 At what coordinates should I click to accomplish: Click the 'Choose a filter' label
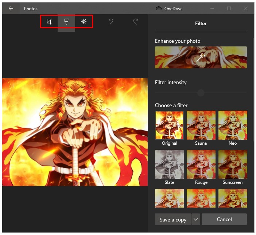coord(171,105)
